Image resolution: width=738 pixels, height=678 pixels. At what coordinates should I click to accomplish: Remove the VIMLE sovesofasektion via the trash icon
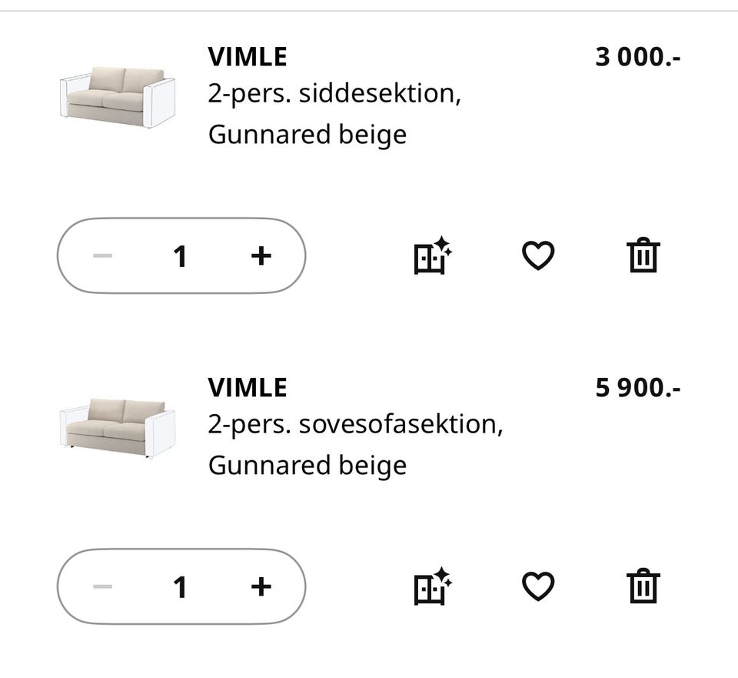click(x=644, y=586)
